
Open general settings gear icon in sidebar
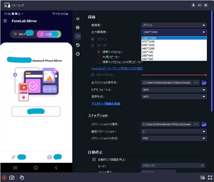(x=78, y=27)
